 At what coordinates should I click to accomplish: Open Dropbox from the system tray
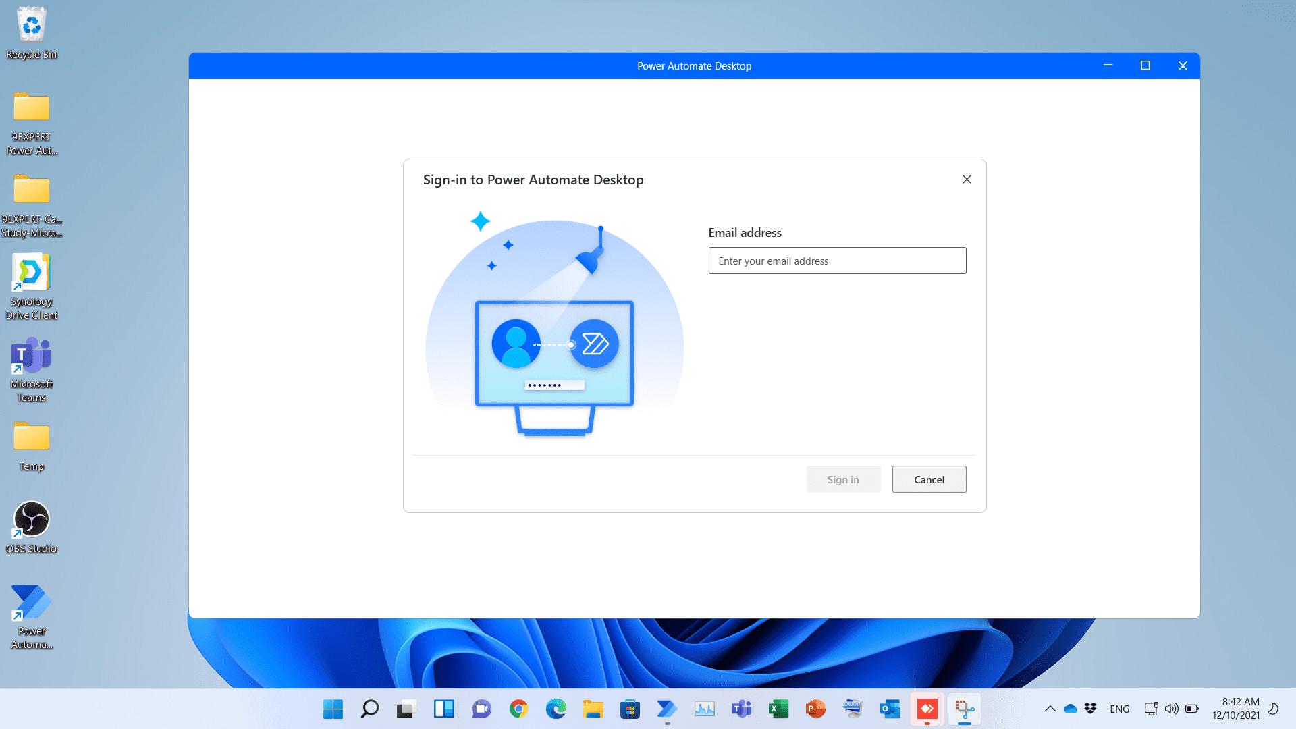tap(1091, 708)
